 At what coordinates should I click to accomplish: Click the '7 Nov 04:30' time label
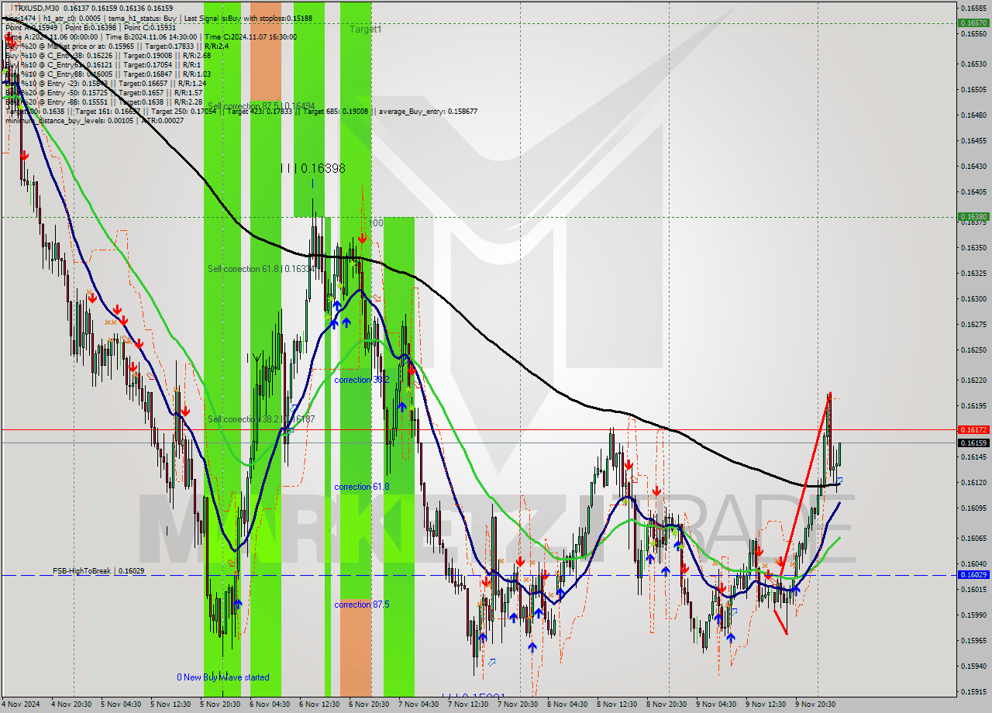pos(419,704)
